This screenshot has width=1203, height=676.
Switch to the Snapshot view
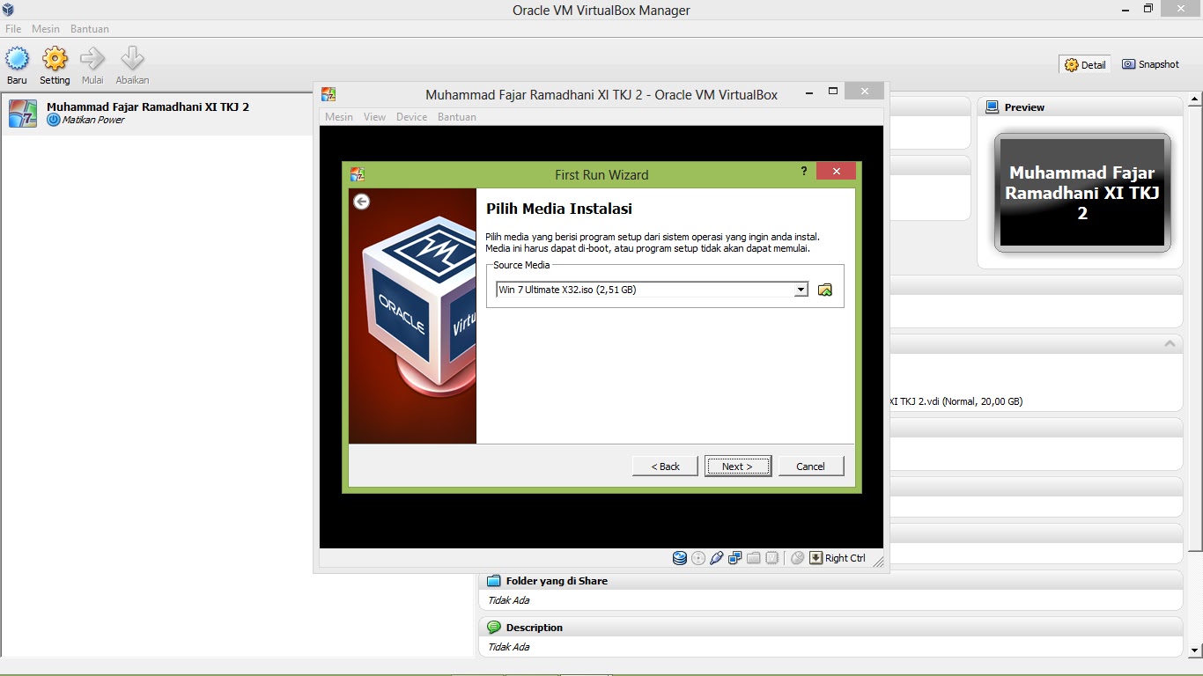point(1150,64)
